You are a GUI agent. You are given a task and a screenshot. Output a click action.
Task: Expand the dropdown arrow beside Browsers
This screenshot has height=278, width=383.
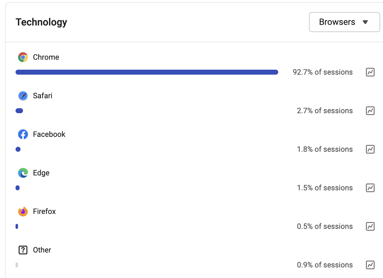(365, 22)
